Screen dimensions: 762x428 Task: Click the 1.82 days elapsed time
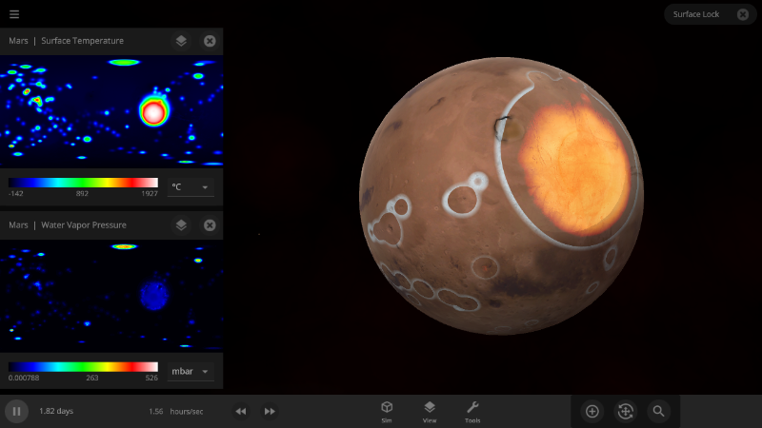point(56,411)
